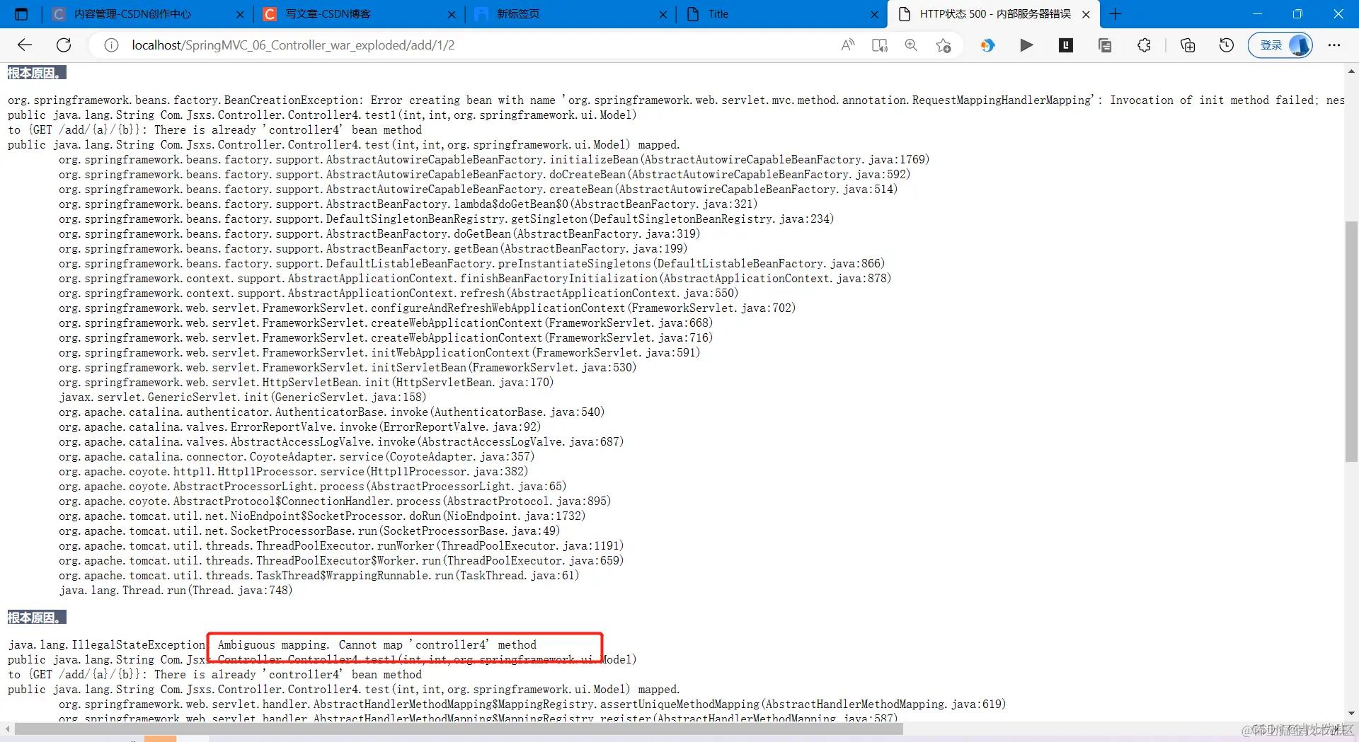Screen dimensions: 1359x742
Task: Open the sidebar notes extension icon
Action: (1104, 45)
